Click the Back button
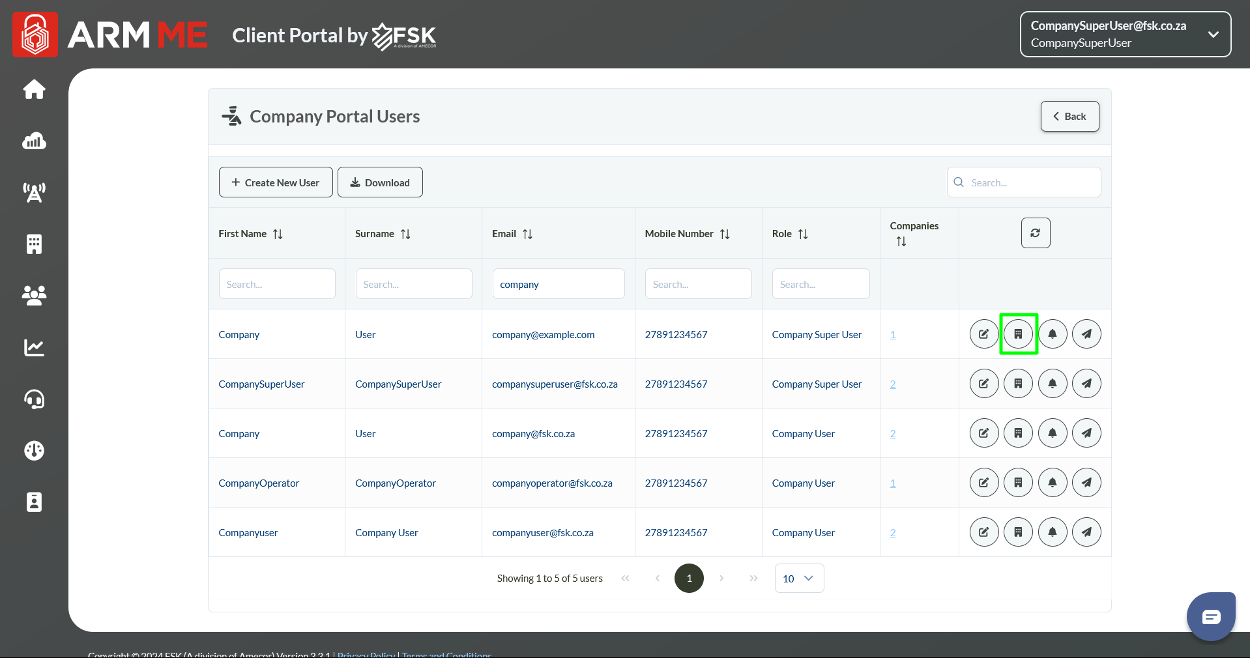1250x658 pixels. pos(1069,117)
